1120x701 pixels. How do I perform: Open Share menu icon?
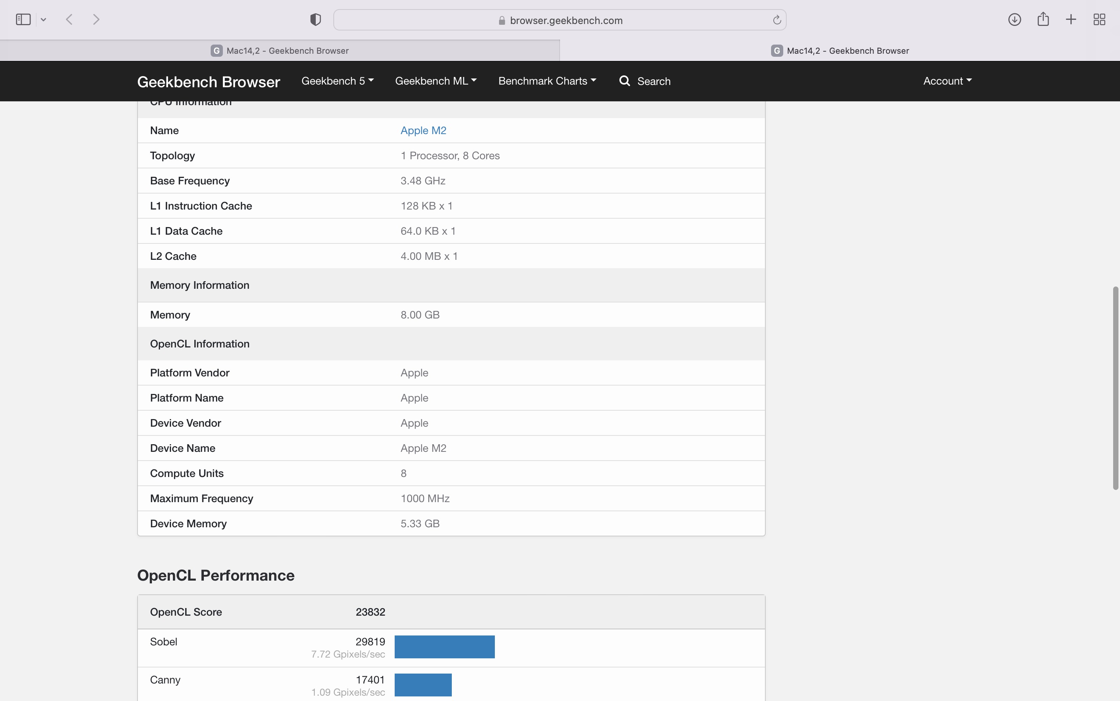coord(1043,19)
